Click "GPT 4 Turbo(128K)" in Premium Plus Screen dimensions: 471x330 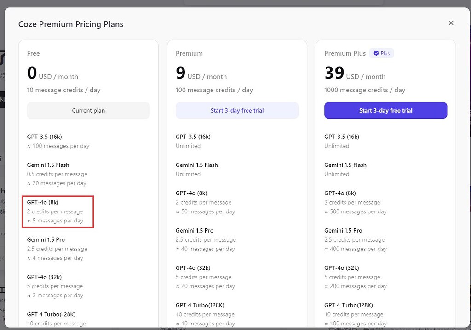coord(349,305)
